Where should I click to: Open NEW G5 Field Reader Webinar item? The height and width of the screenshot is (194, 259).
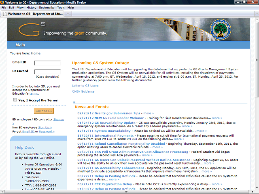pos(110,118)
